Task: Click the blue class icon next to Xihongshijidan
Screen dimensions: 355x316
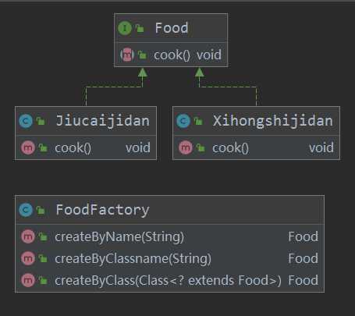Action: coord(183,121)
